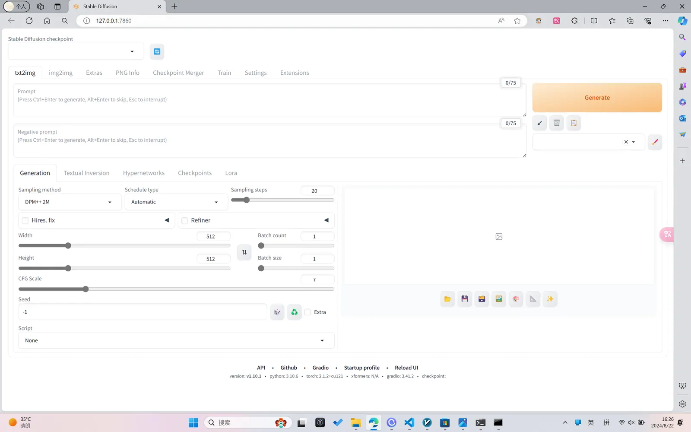
Task: Click the dice random seed icon
Action: pos(277,312)
